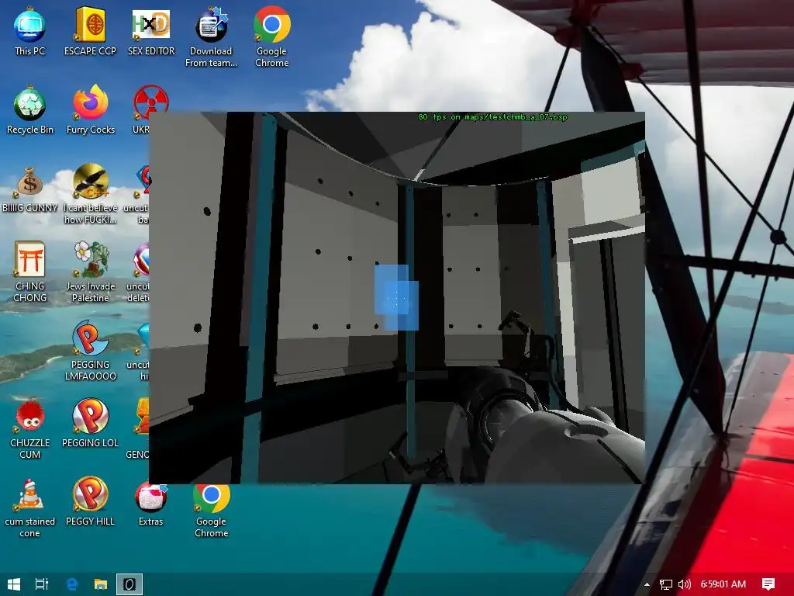794x596 pixels.
Task: Select the Recycle Bin icon
Action: click(x=30, y=110)
